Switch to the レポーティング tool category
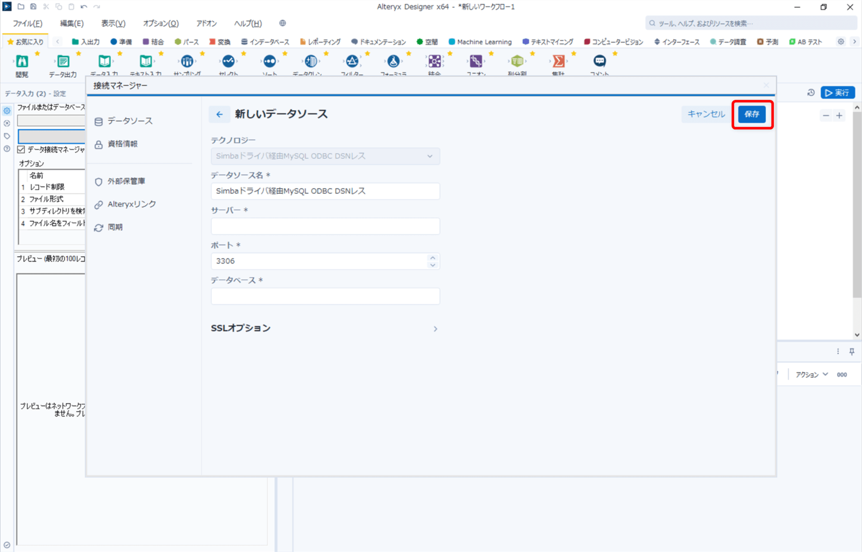 (320, 42)
